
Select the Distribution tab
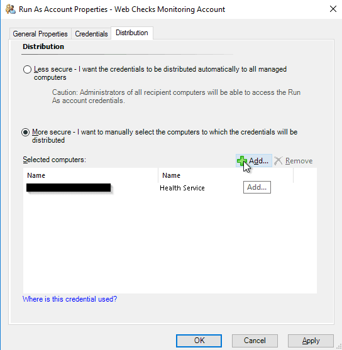click(x=132, y=33)
